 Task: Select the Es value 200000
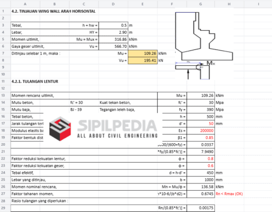[x=201, y=131]
